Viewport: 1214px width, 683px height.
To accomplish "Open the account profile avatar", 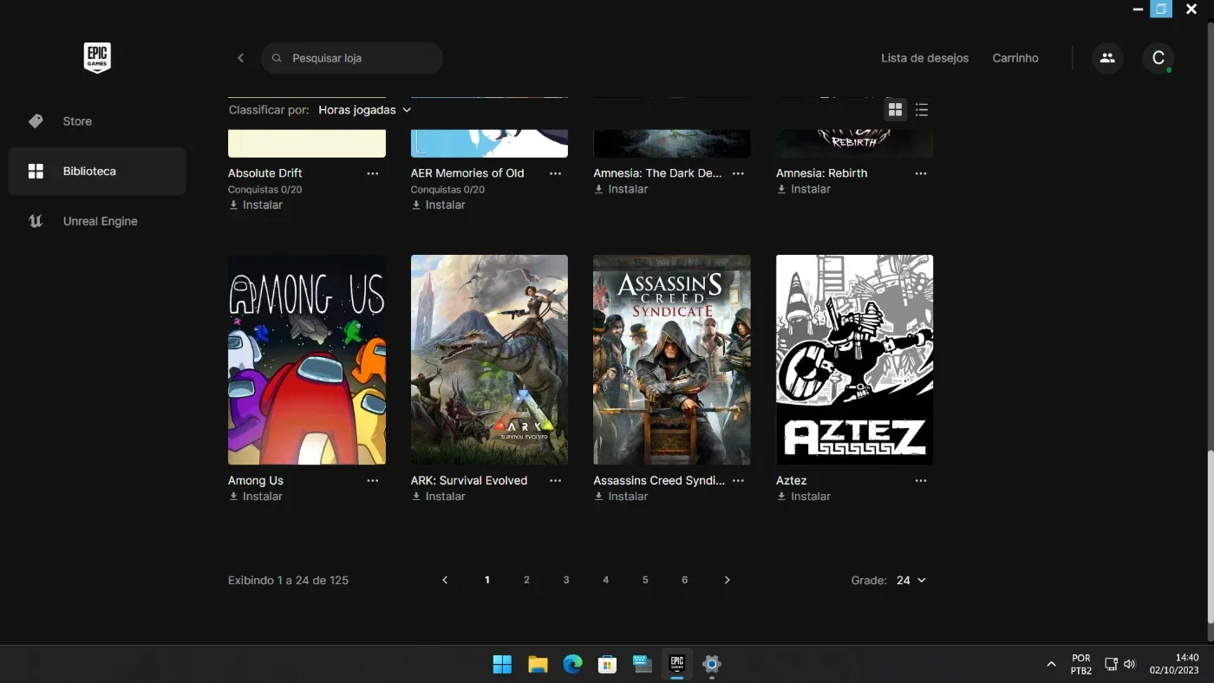I will pos(1158,58).
